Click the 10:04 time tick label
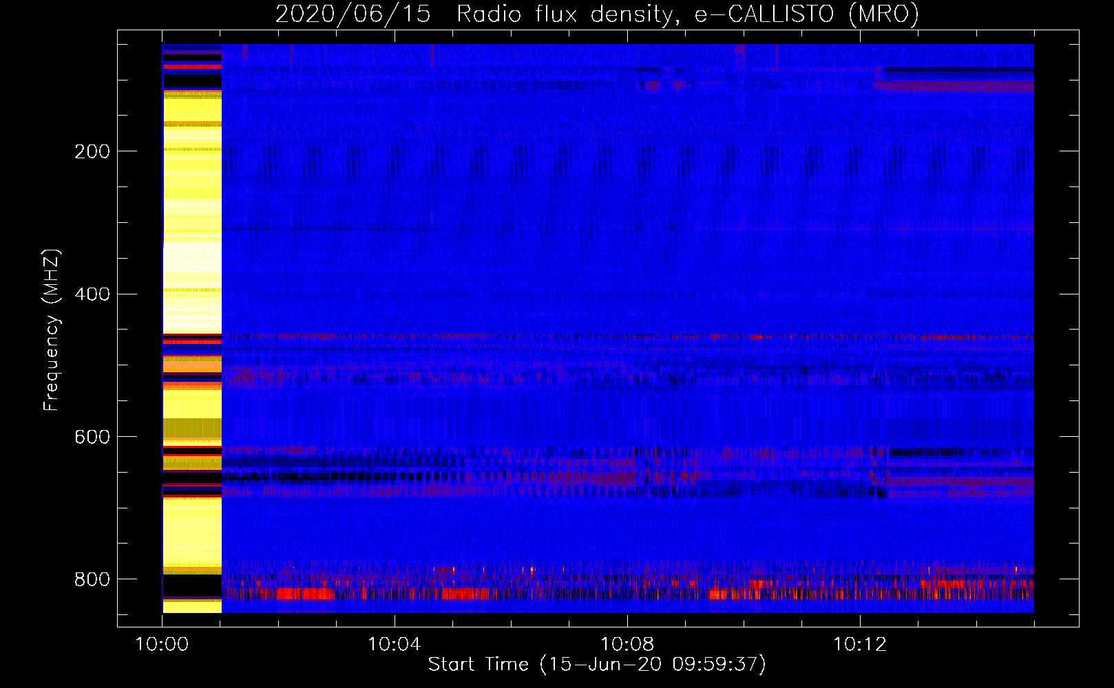The width and height of the screenshot is (1114, 688). (x=394, y=645)
